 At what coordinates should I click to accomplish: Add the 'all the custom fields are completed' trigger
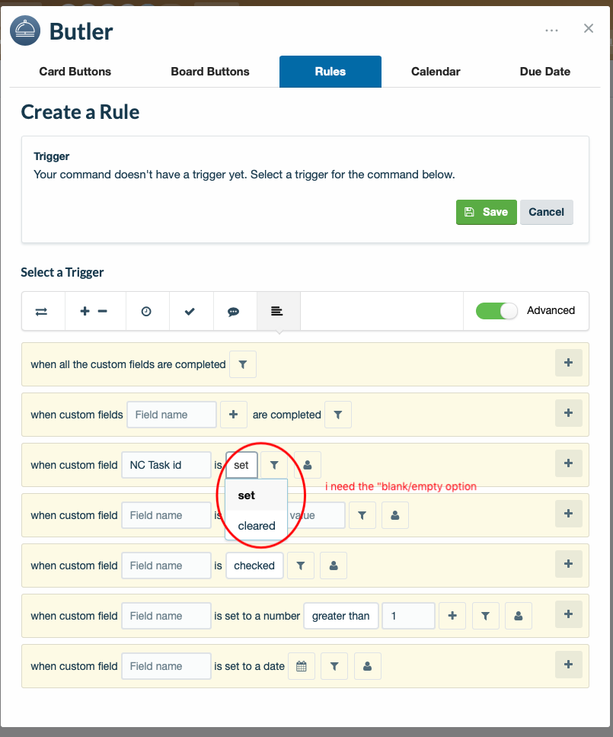(x=568, y=362)
